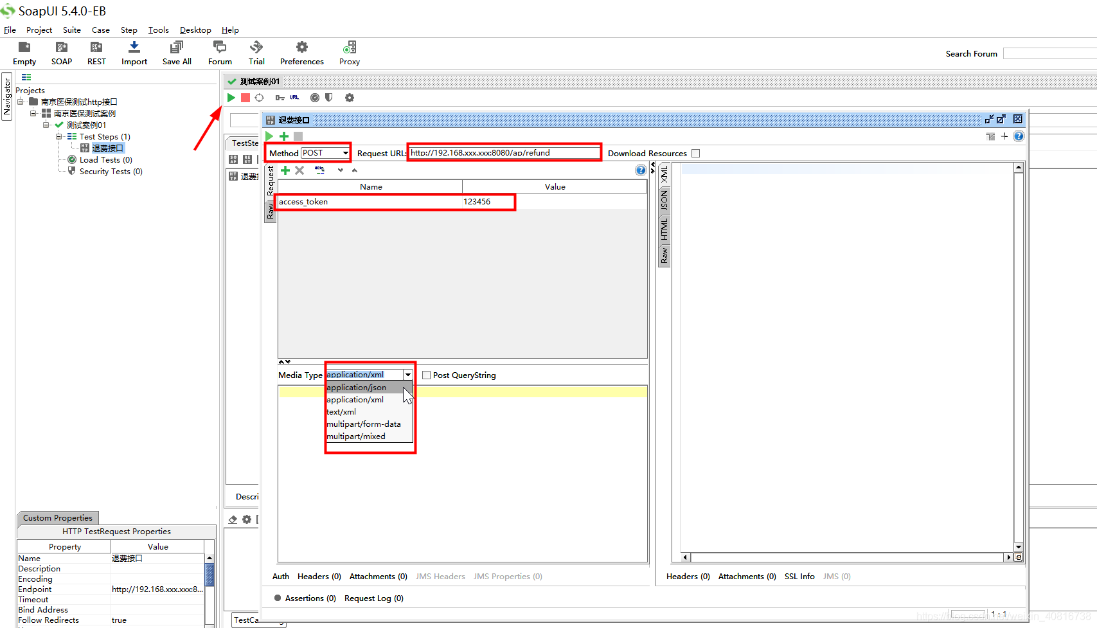Viewport: 1097px width, 628px height.
Task: Switch to the Raw response tab
Action: [664, 256]
